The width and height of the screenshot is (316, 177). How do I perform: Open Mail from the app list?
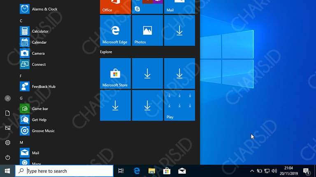(x=30, y=153)
